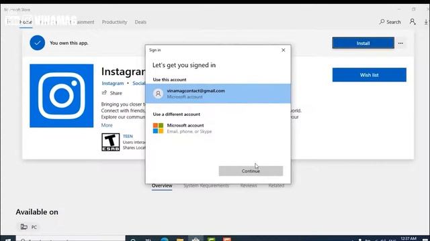Install the Instagram app
Screen dimensions: 430x241
click(x=363, y=43)
